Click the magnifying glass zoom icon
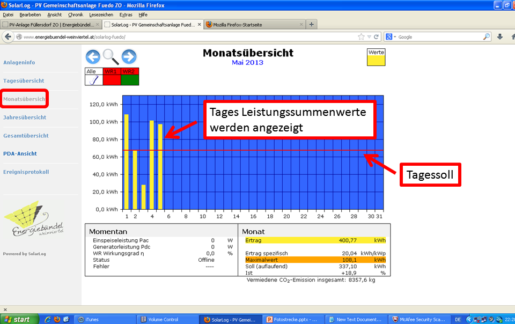Viewport: 515px width, 324px height. 111,56
